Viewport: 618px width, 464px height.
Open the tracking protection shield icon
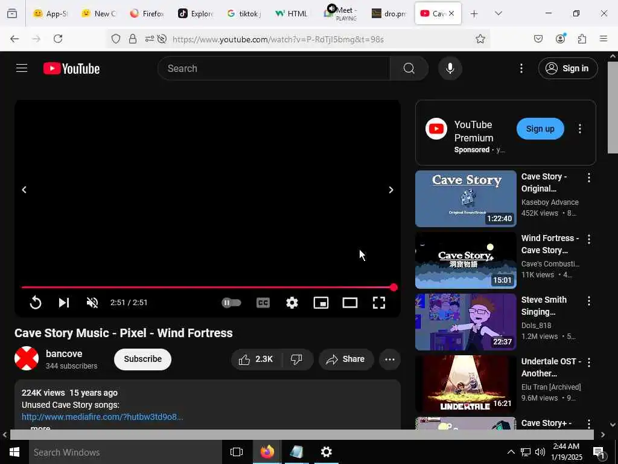tap(115, 39)
